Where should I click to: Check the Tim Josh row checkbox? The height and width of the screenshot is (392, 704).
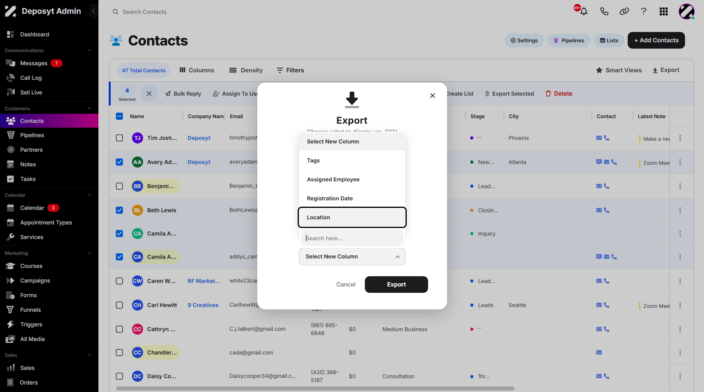click(x=119, y=138)
